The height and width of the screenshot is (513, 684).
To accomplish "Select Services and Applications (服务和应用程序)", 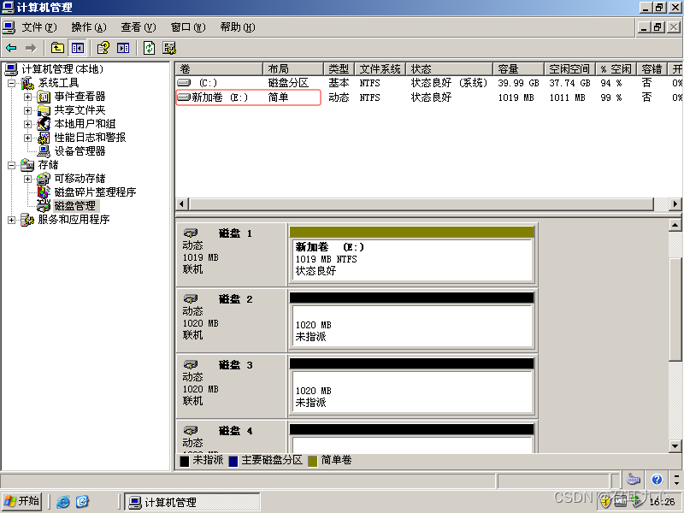I will [74, 220].
